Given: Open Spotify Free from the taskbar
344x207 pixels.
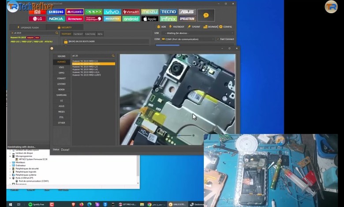Looking at the screenshot, I should click(37, 204).
